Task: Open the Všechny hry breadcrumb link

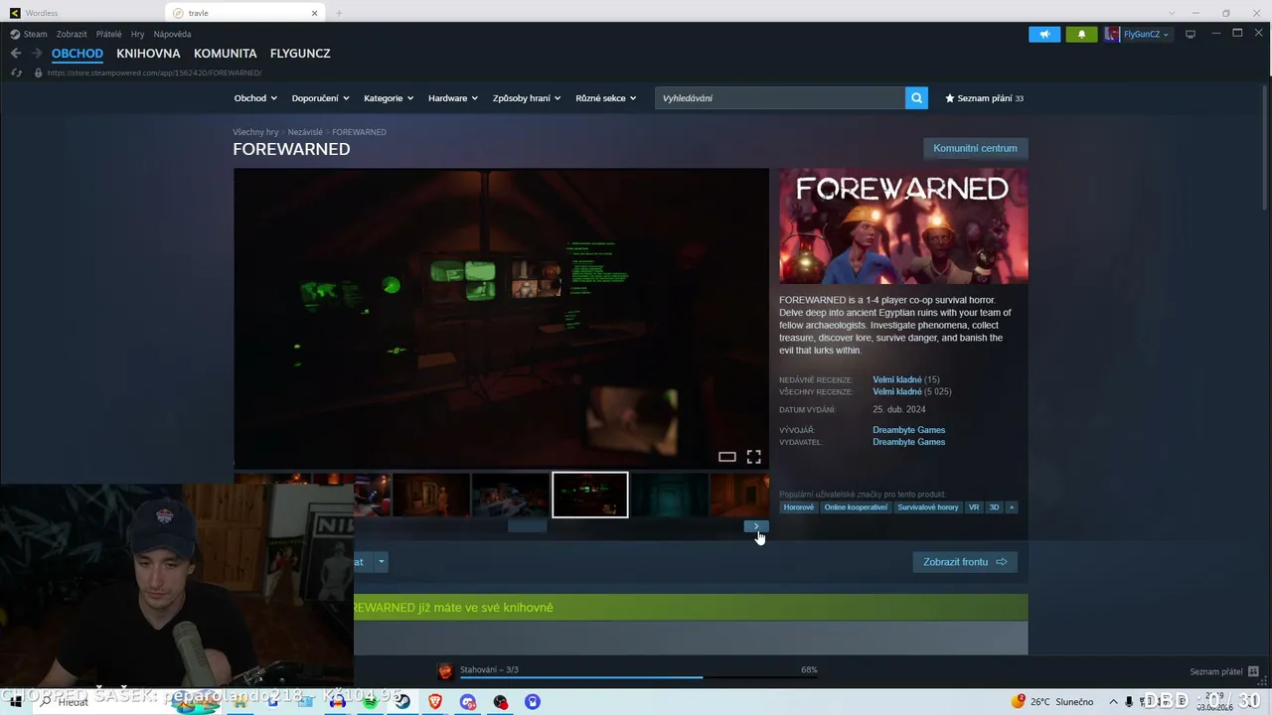Action: [255, 132]
